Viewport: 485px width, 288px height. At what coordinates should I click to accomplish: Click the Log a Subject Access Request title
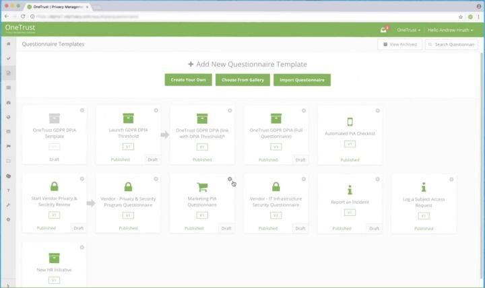click(x=424, y=202)
